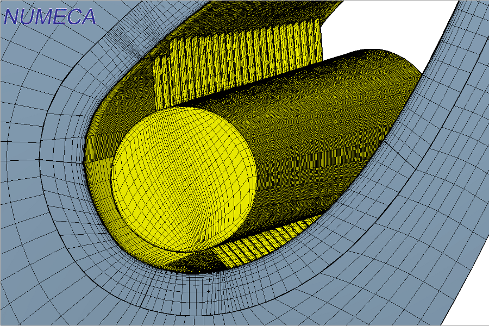This screenshot has height=326, width=489.
Task: Pick the dense dark mesh right of cylinder
Action: coord(353,163)
